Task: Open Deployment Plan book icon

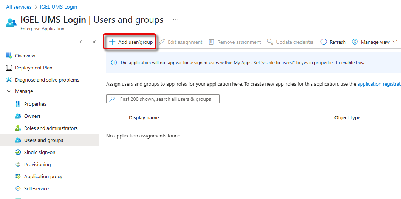Action: click(x=9, y=68)
